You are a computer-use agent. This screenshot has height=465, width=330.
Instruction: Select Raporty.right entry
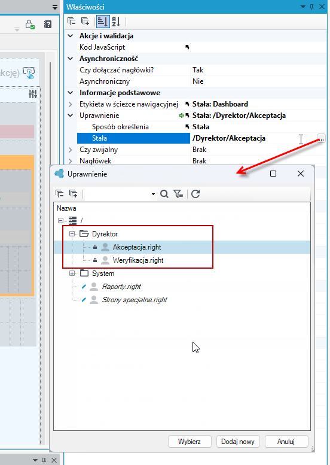(x=121, y=287)
